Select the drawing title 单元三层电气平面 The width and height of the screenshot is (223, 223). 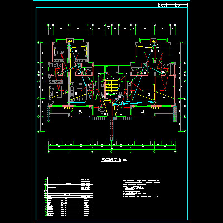tap(111, 159)
